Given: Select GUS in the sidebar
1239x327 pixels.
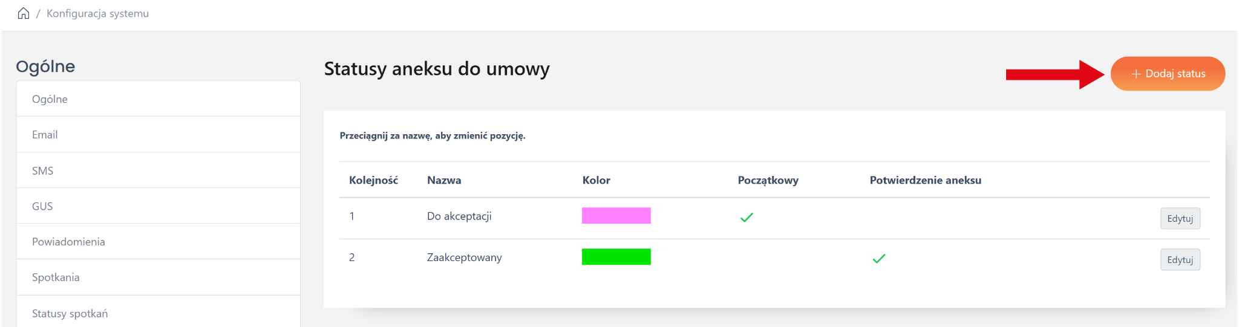Looking at the screenshot, I should point(42,206).
